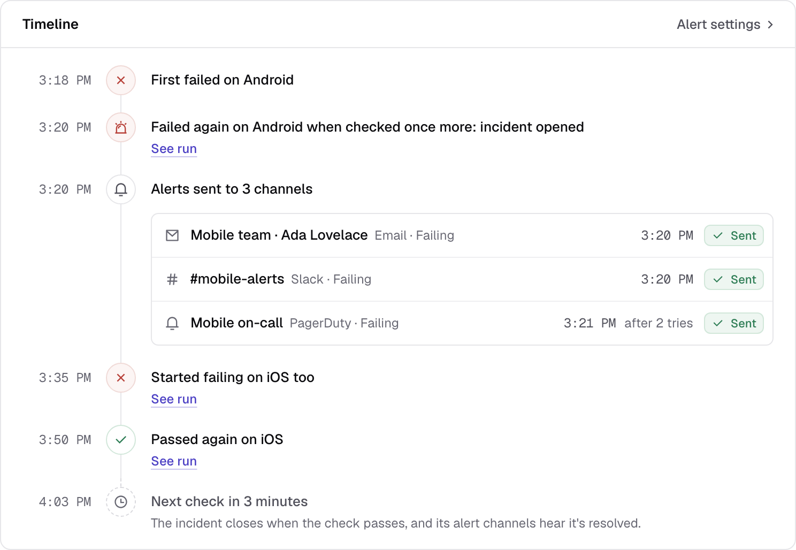
Task: Click the 3:21 PM delivery time
Action: [x=590, y=323]
